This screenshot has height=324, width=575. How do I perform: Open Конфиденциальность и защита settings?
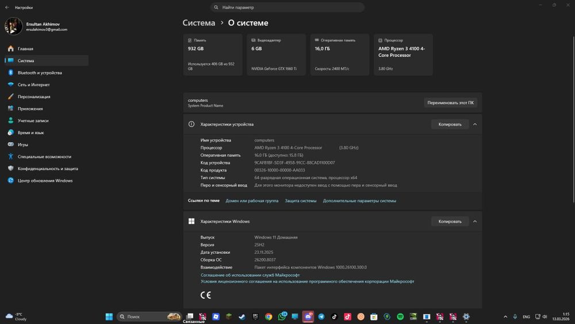click(x=47, y=169)
